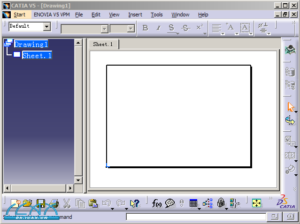Image resolution: width=300 pixels, height=224 pixels.
Task: Select Sheet.1 in the specification tree
Action: [37, 55]
